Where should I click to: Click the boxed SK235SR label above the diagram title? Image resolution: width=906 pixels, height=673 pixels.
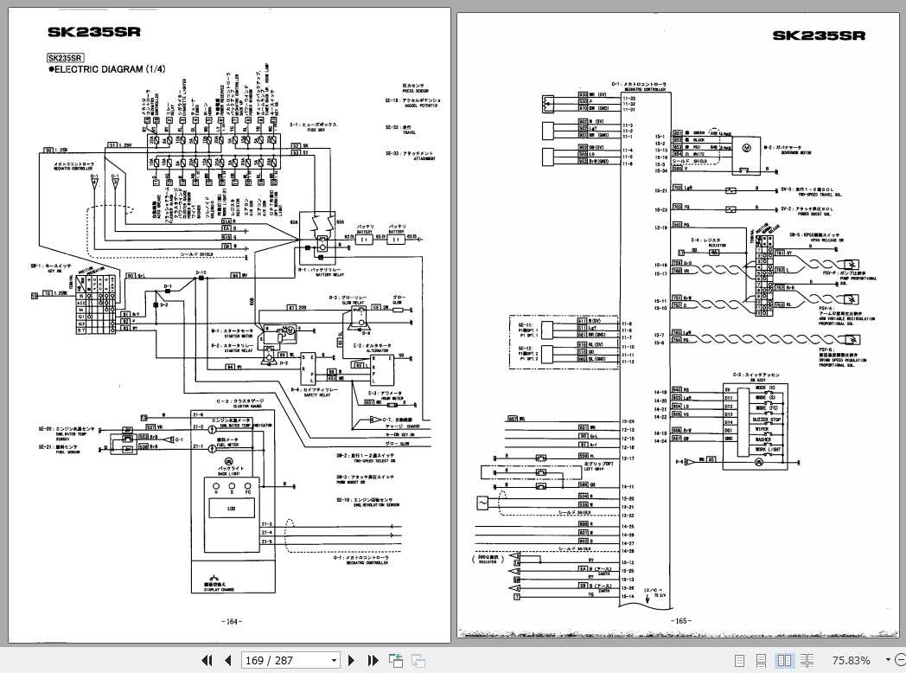[66, 58]
